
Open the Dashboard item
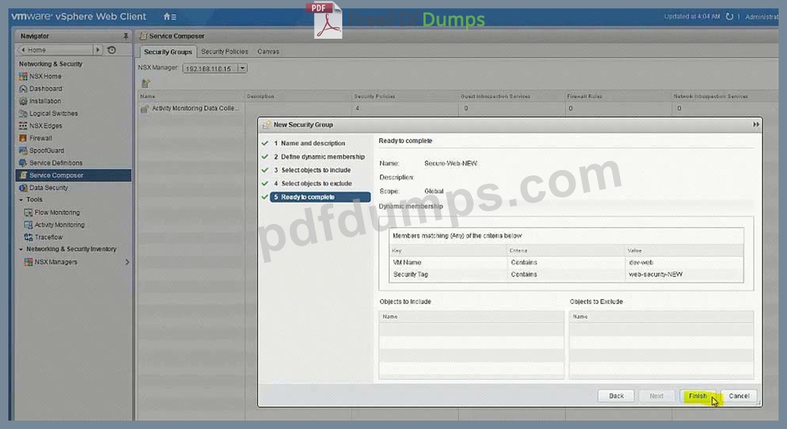click(x=46, y=88)
